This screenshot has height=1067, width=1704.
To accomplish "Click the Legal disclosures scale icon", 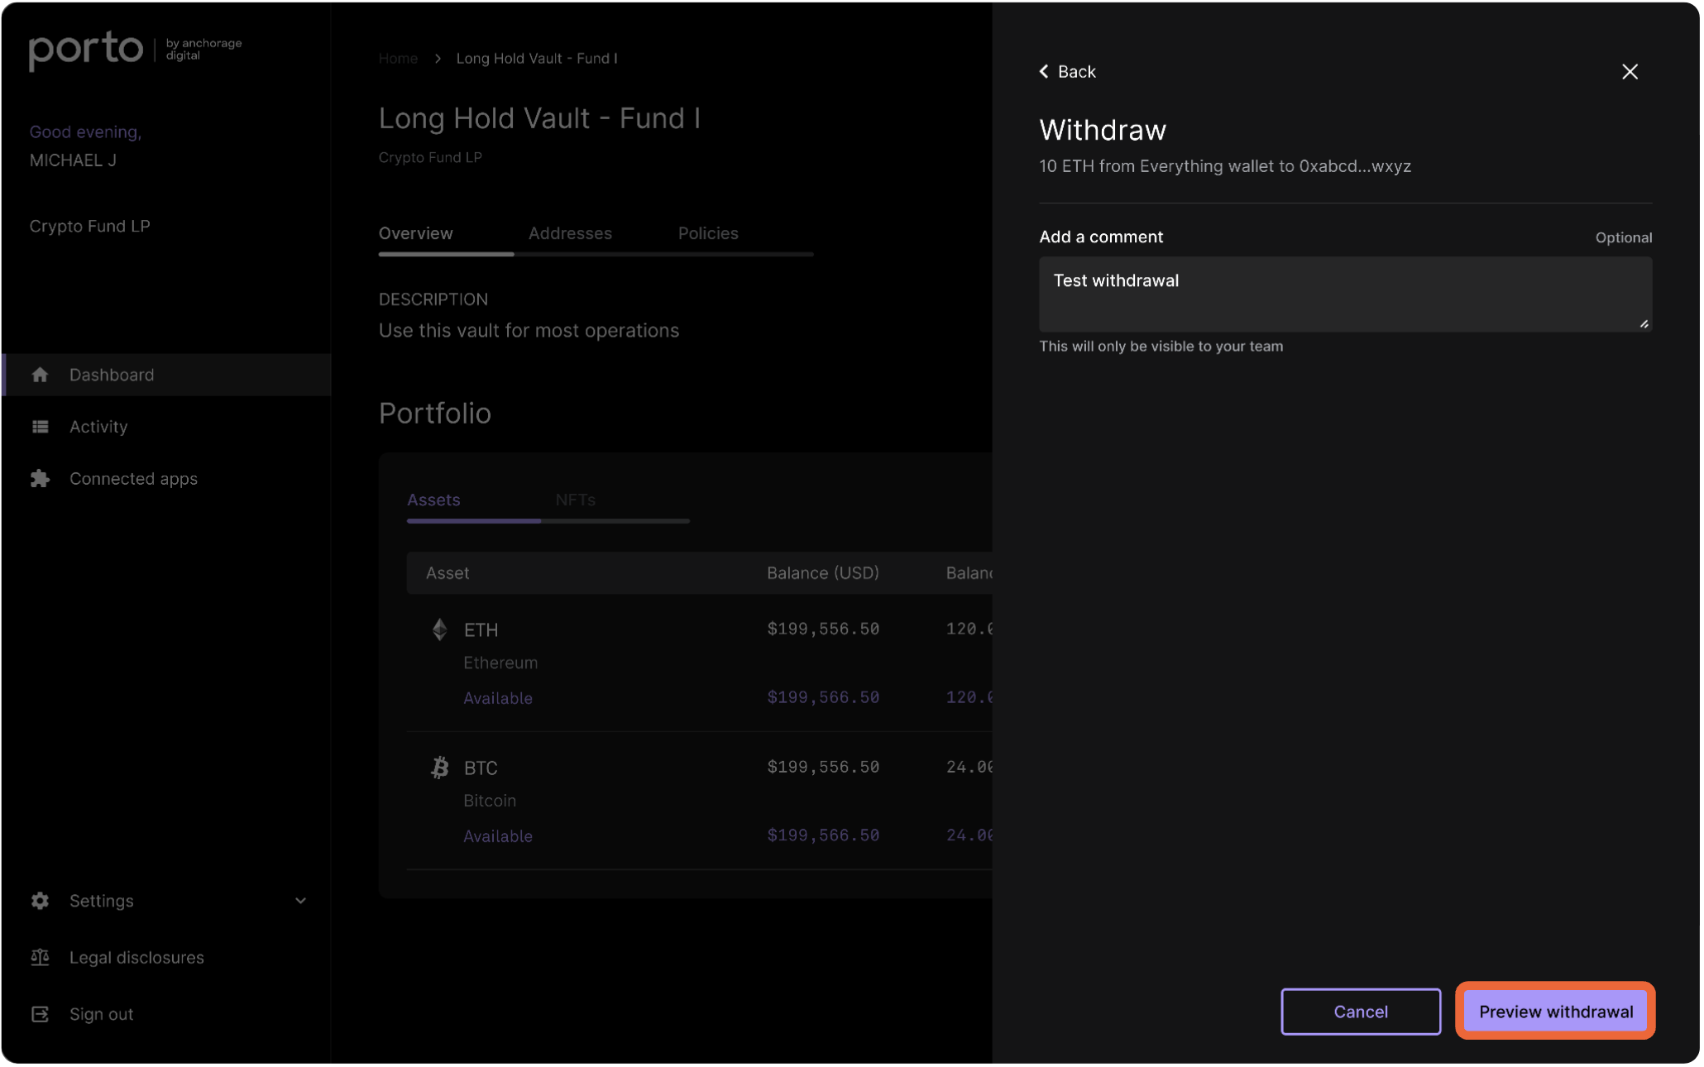I will pyautogui.click(x=40, y=958).
